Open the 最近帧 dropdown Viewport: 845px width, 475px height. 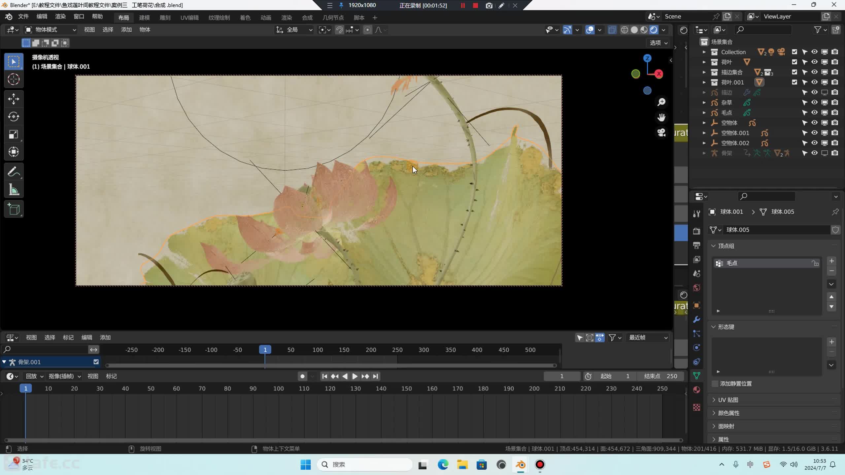point(648,337)
